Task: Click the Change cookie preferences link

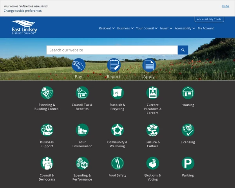Action: (x=23, y=11)
